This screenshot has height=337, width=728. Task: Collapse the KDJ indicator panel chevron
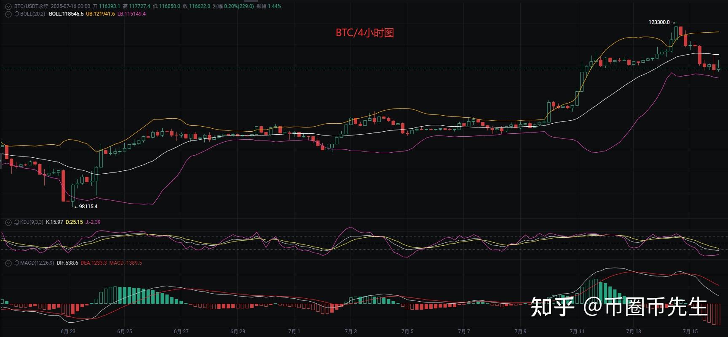point(8,222)
